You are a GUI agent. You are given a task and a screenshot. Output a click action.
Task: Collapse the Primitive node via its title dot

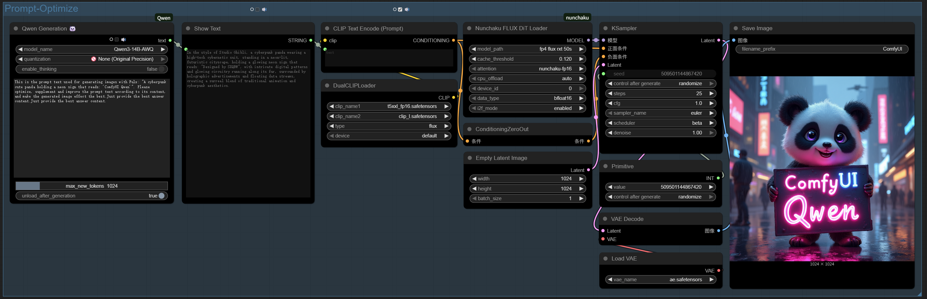pos(605,166)
